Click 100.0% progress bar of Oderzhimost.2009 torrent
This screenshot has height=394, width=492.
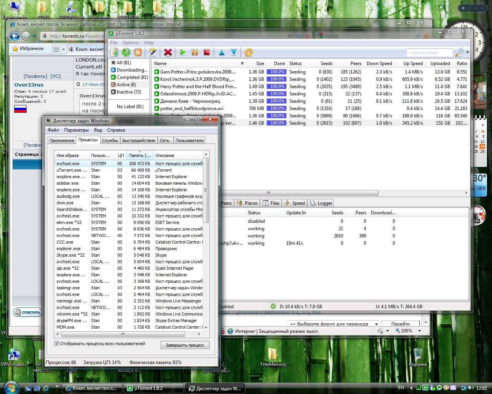276,94
